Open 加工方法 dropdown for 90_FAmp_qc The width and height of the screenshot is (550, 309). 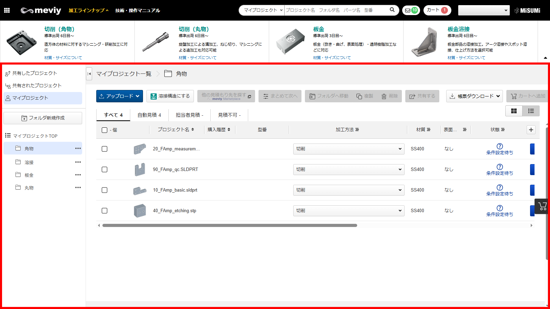pos(349,170)
